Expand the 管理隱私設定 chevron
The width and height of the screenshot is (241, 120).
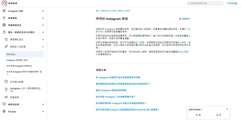pyautogui.click(x=43, y=39)
